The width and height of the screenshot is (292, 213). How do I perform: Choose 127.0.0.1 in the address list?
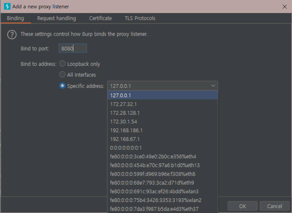pyautogui.click(x=163, y=95)
